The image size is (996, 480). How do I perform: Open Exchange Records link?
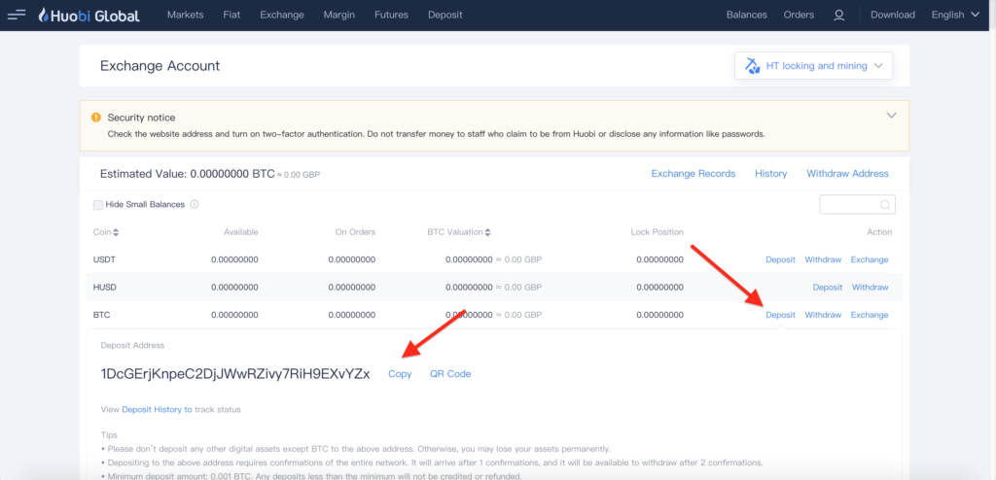[x=693, y=173]
